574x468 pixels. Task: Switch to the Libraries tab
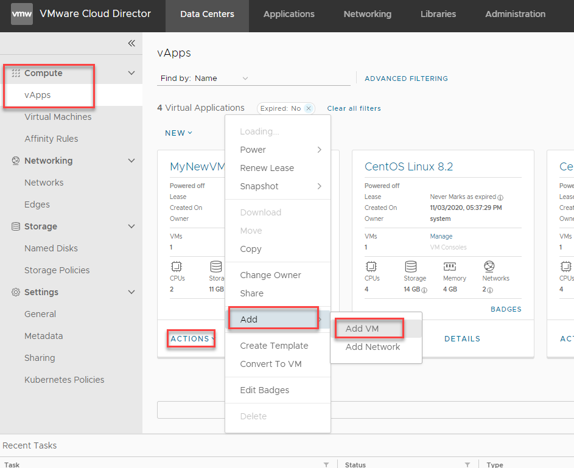click(x=438, y=14)
